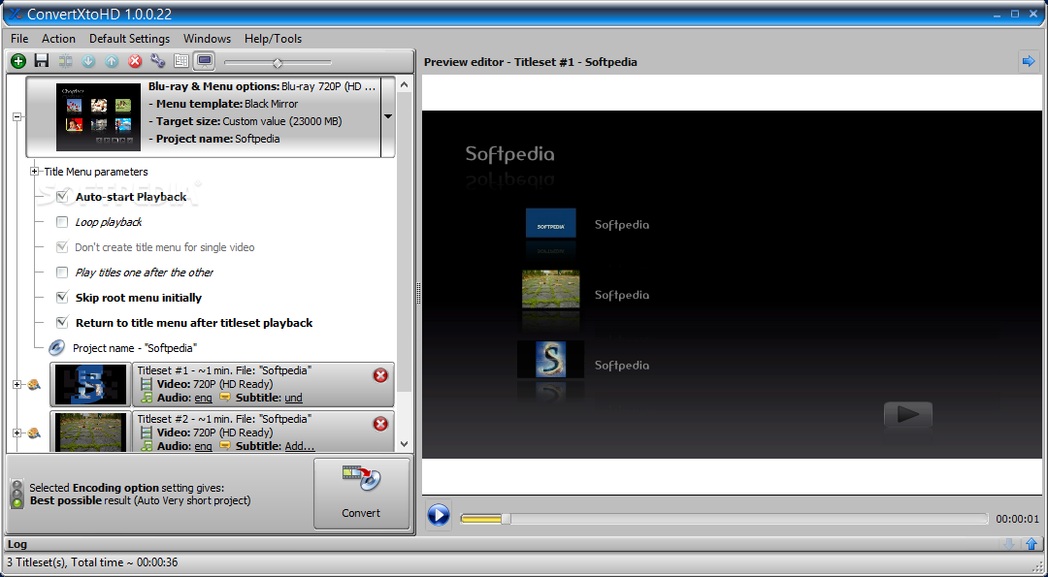Click the Add... subtitle link in Titleset #2
This screenshot has height=577, width=1048.
[300, 446]
